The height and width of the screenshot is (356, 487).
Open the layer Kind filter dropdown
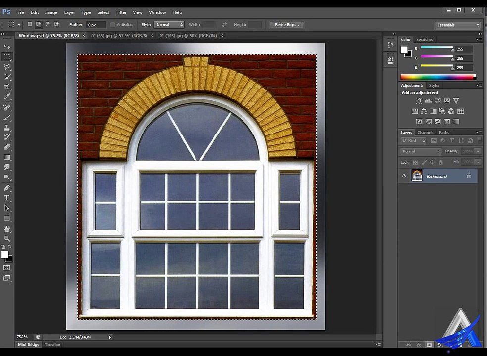point(413,140)
